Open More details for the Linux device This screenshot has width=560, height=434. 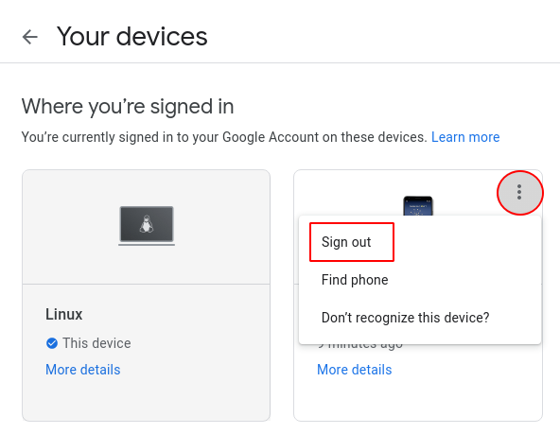tap(83, 370)
